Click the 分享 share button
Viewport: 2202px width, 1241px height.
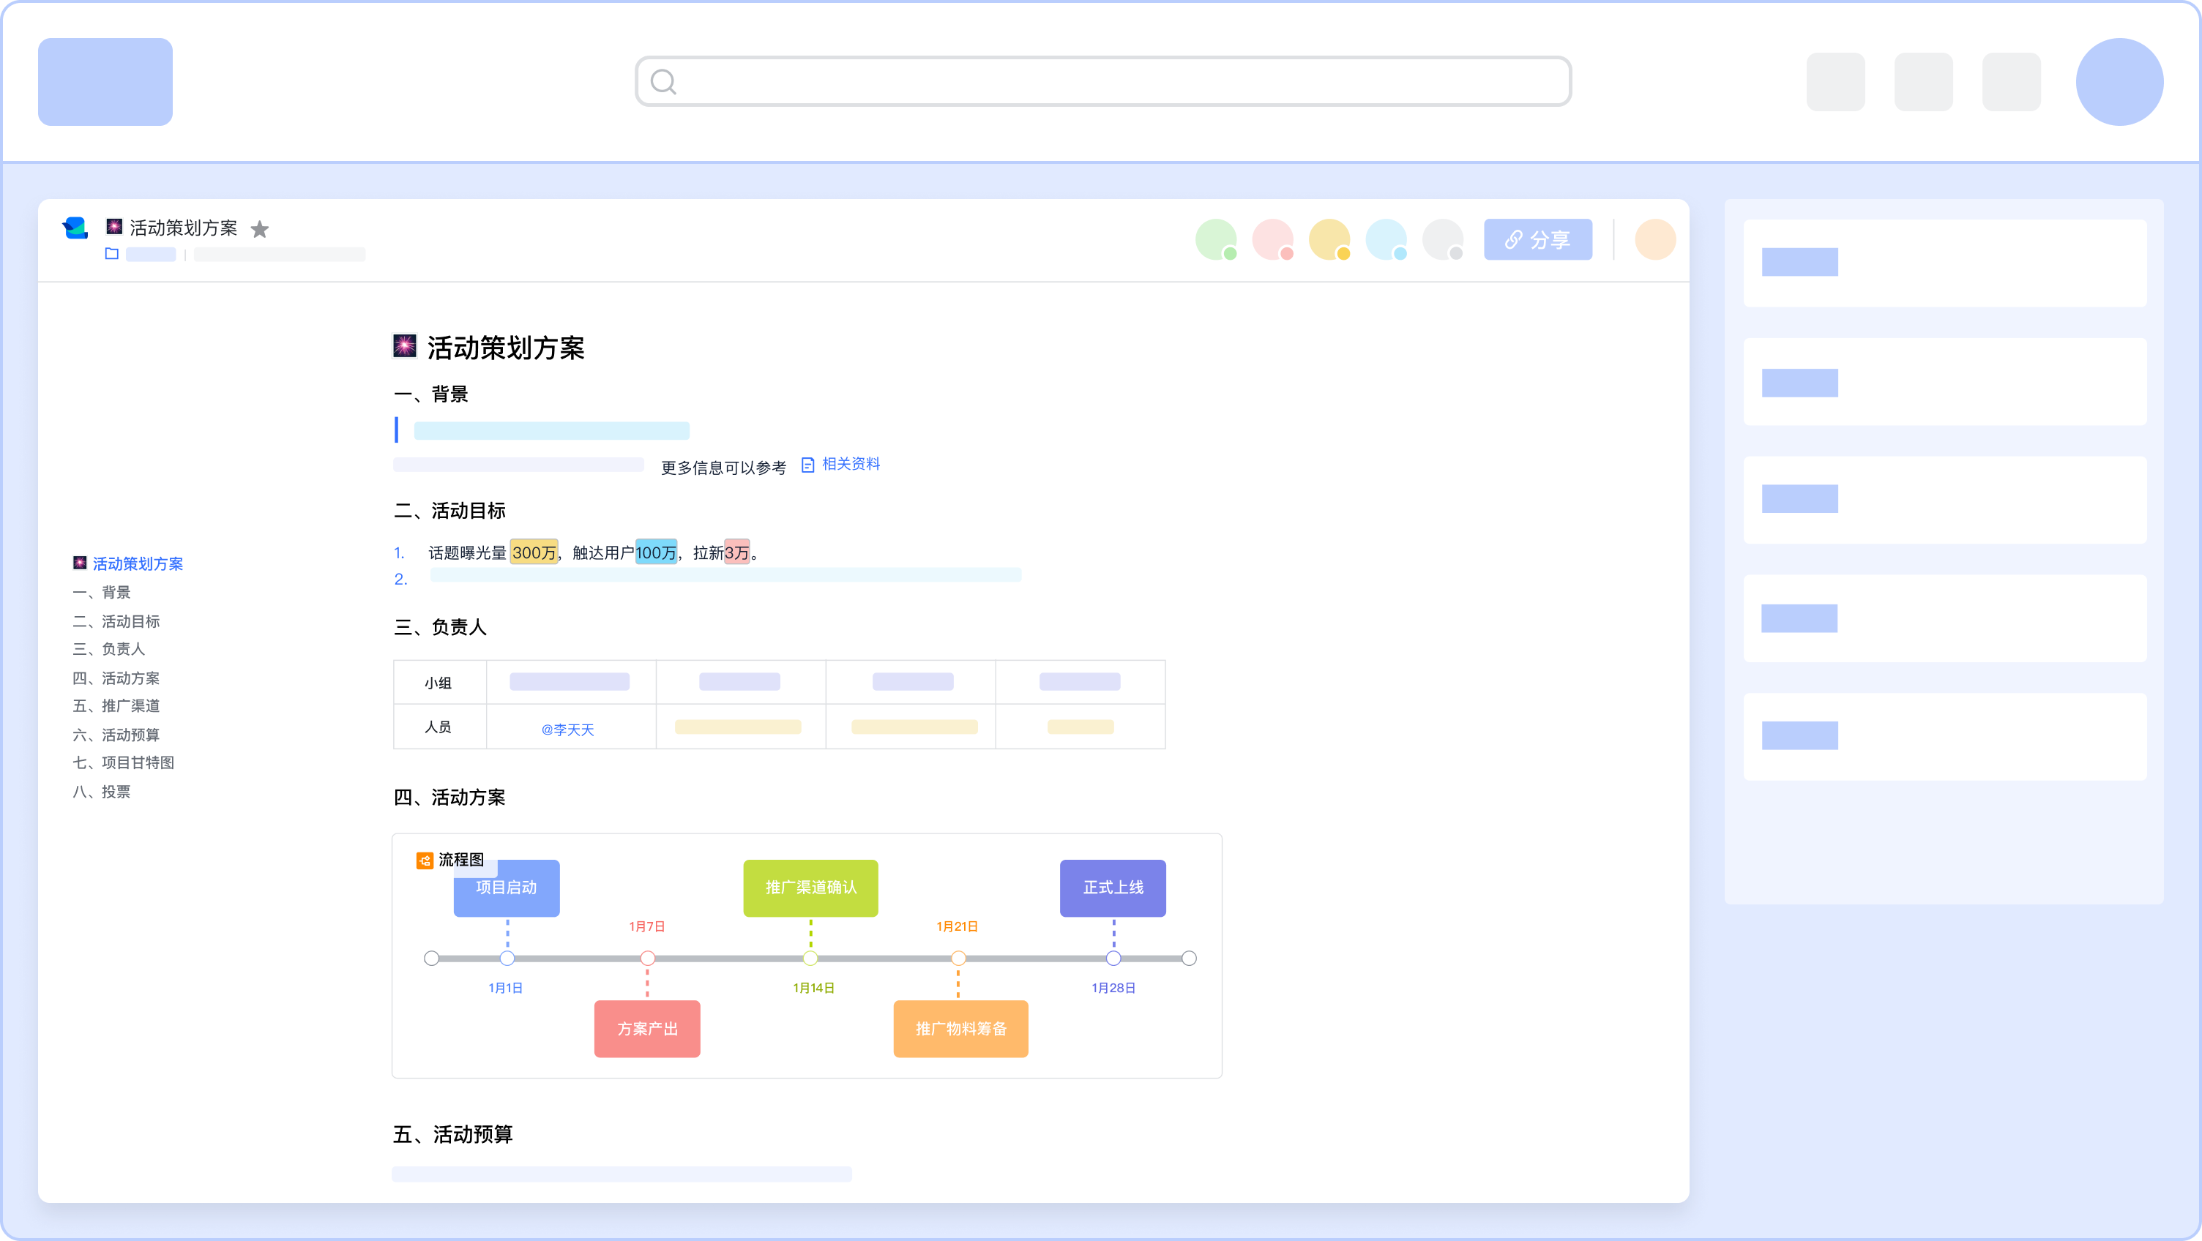[x=1538, y=239]
